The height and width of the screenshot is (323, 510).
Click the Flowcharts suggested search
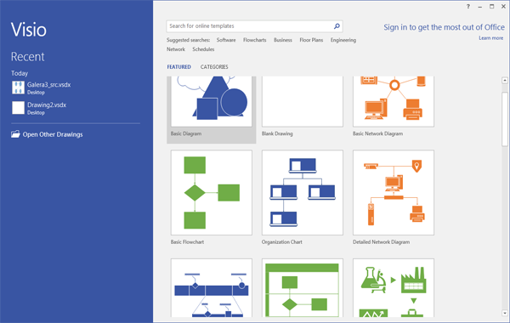tap(255, 40)
